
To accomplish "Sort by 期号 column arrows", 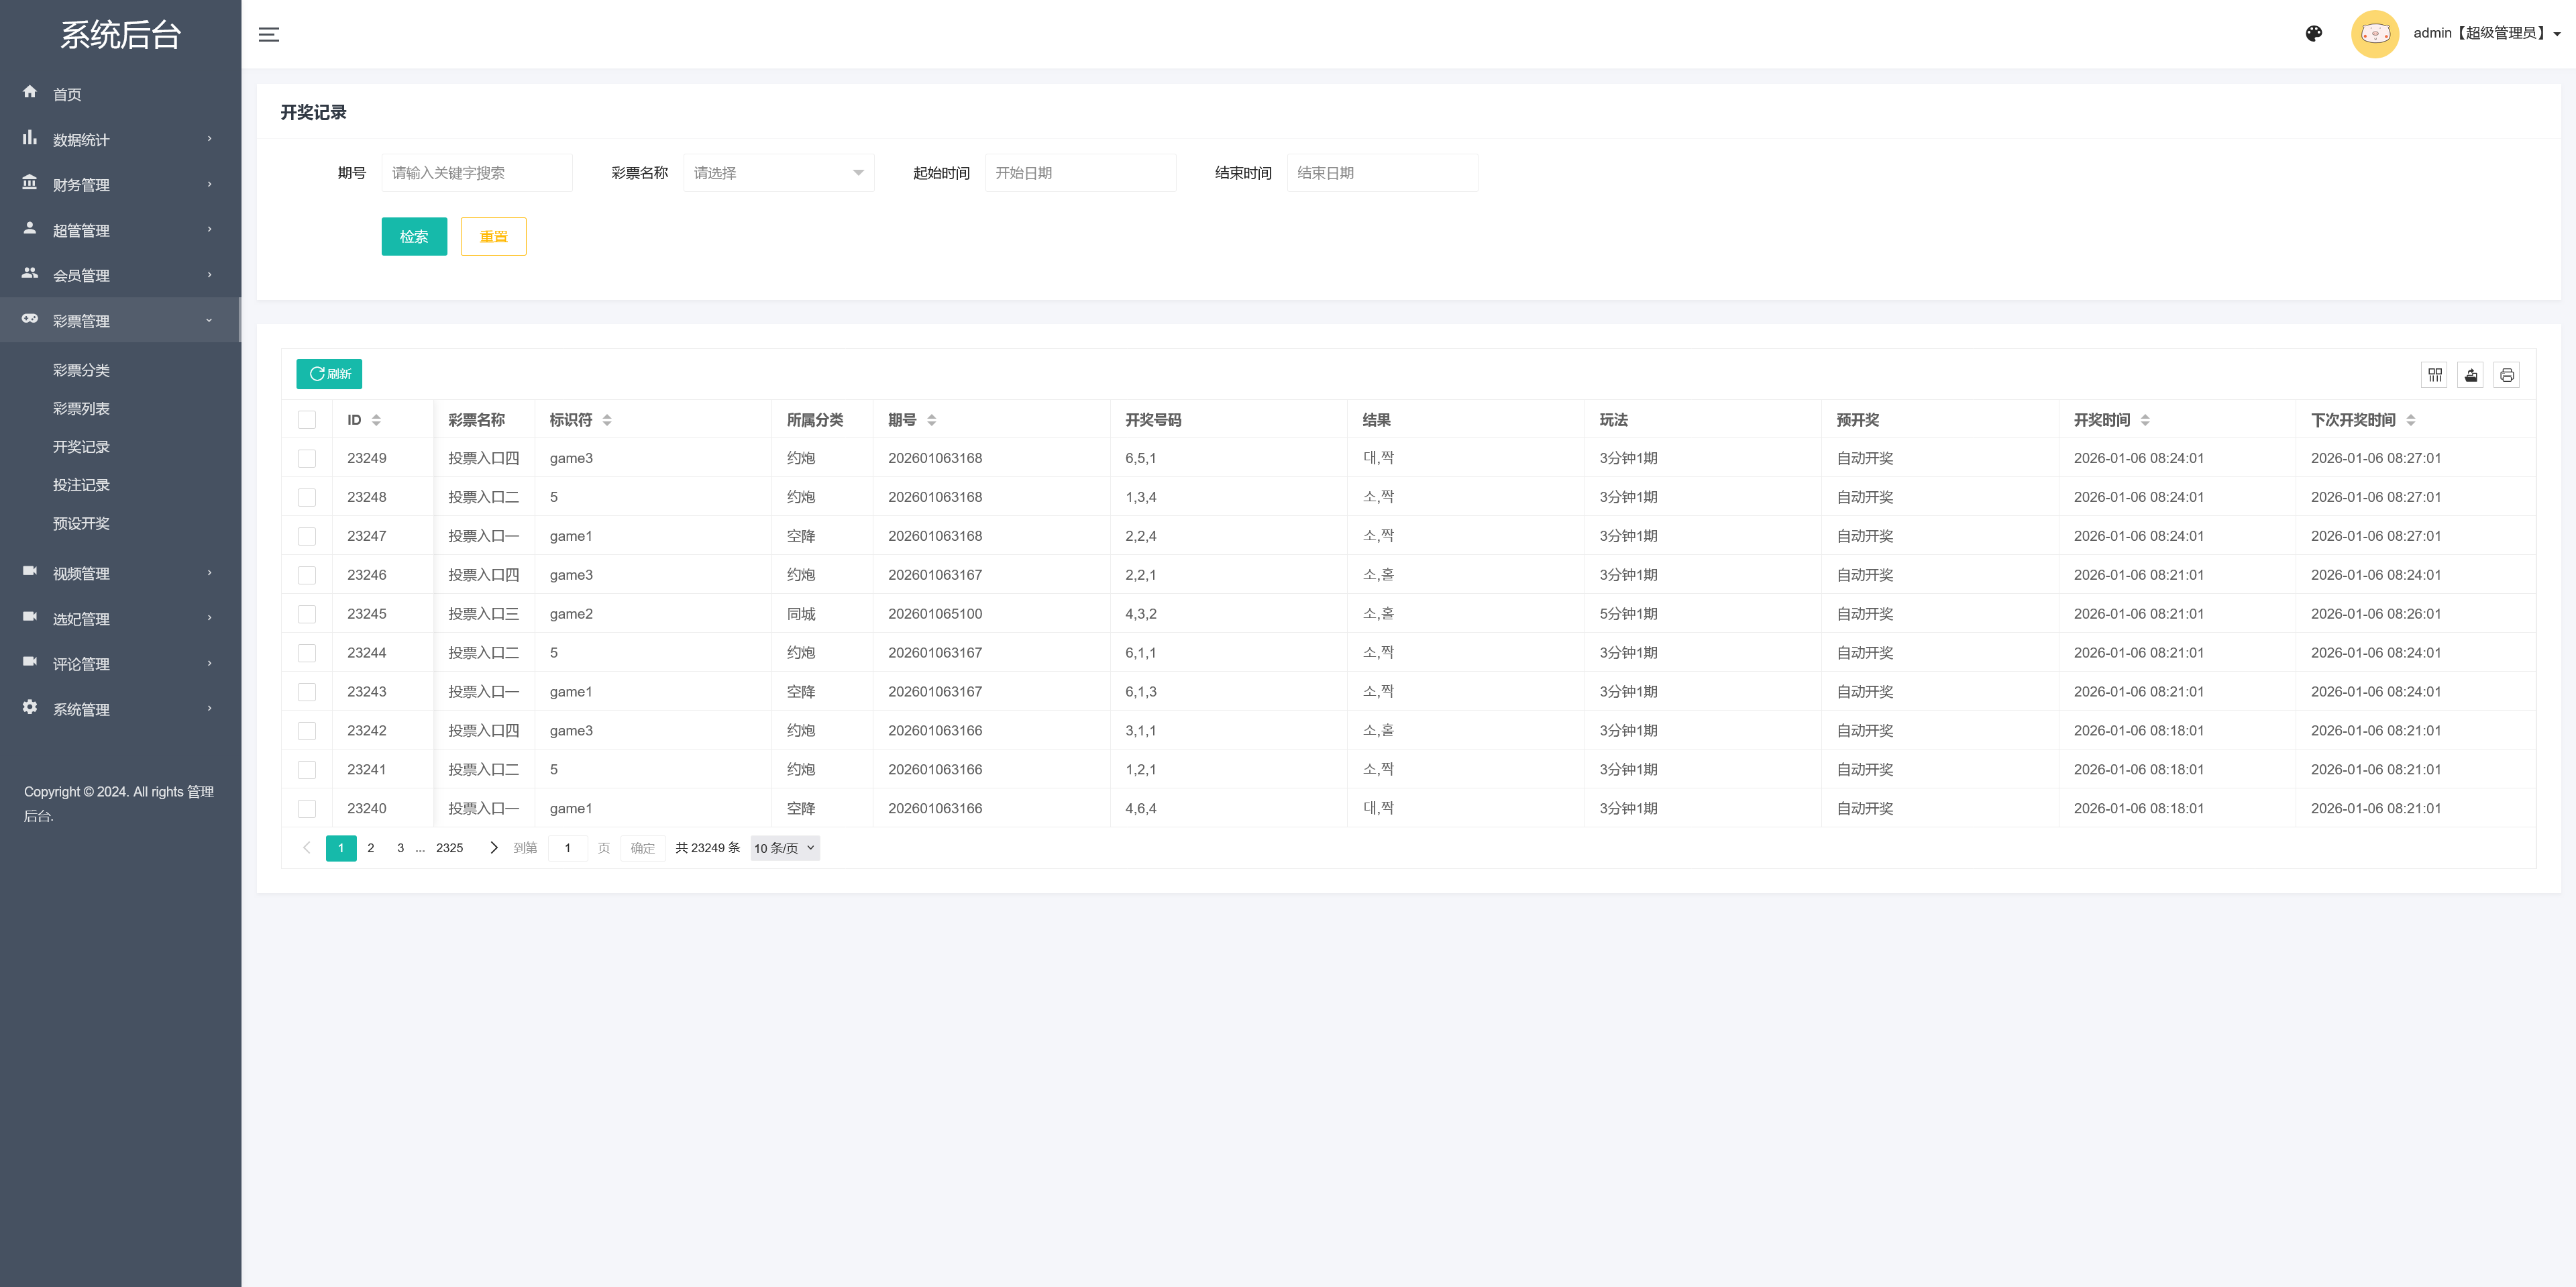I will pos(932,420).
